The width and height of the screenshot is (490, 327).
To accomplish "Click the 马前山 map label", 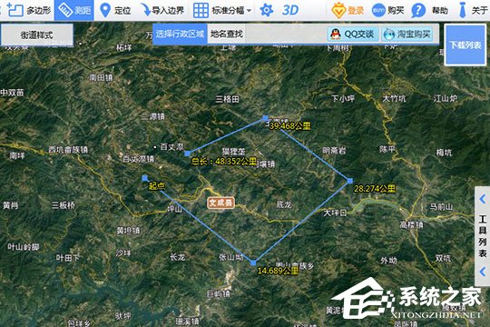I will click(x=441, y=206).
